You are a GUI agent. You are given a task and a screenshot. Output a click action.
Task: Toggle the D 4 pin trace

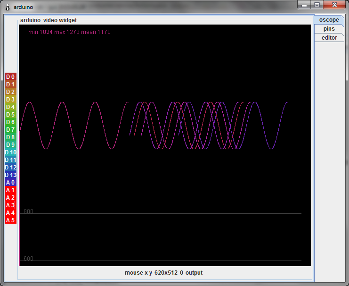[10, 107]
